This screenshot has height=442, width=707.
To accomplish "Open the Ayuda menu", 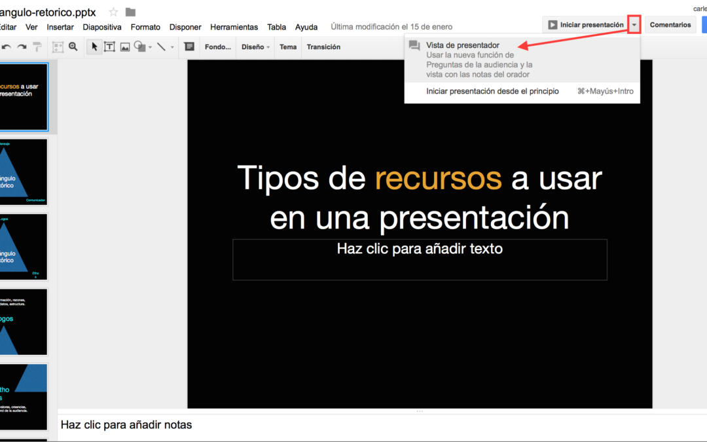I will (306, 27).
